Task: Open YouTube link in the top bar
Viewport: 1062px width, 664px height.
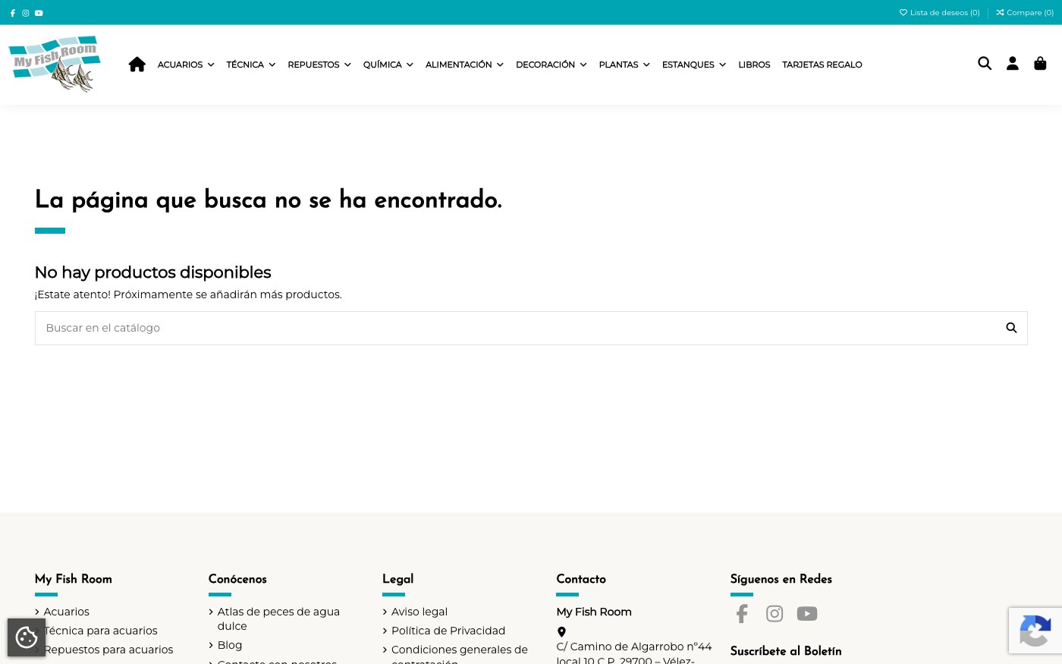Action: (39, 13)
